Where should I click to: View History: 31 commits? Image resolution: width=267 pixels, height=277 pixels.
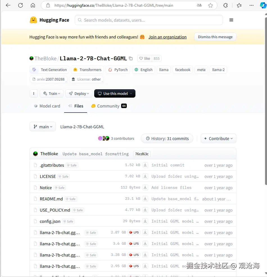[167, 139]
